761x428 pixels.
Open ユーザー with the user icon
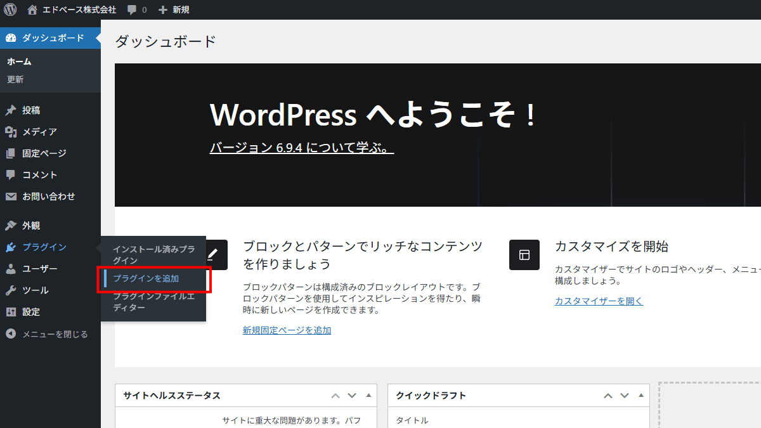10,268
